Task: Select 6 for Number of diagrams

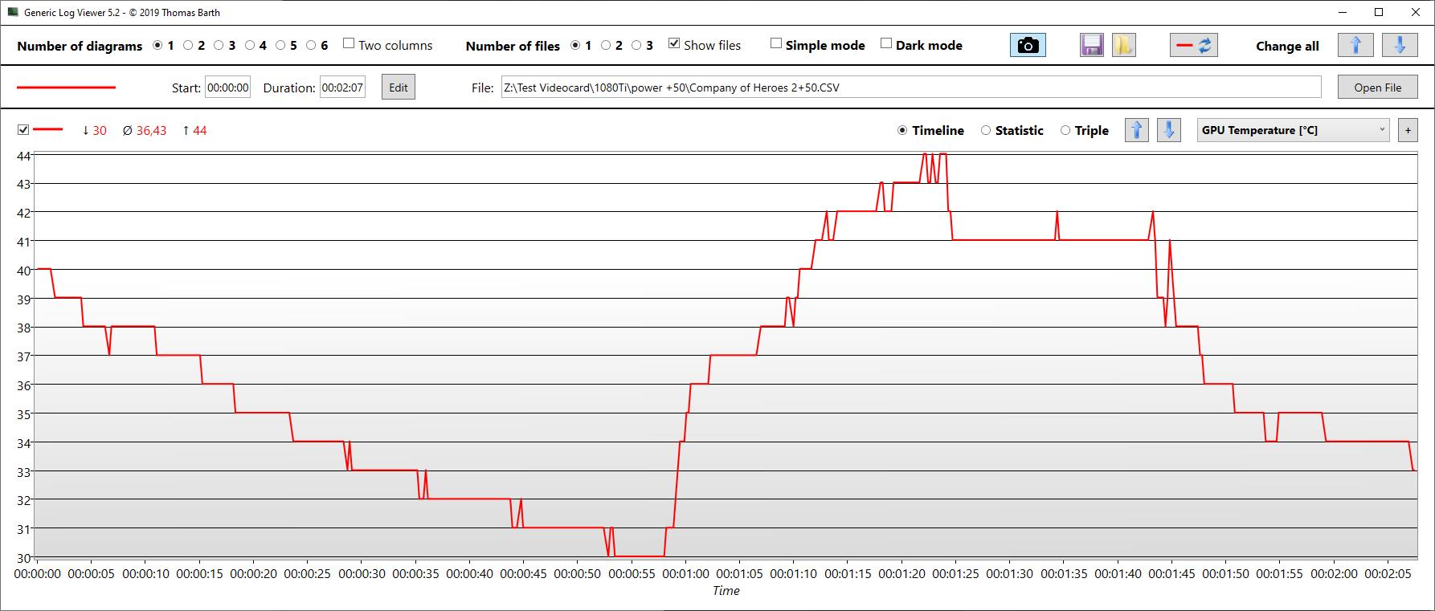Action: click(x=311, y=46)
